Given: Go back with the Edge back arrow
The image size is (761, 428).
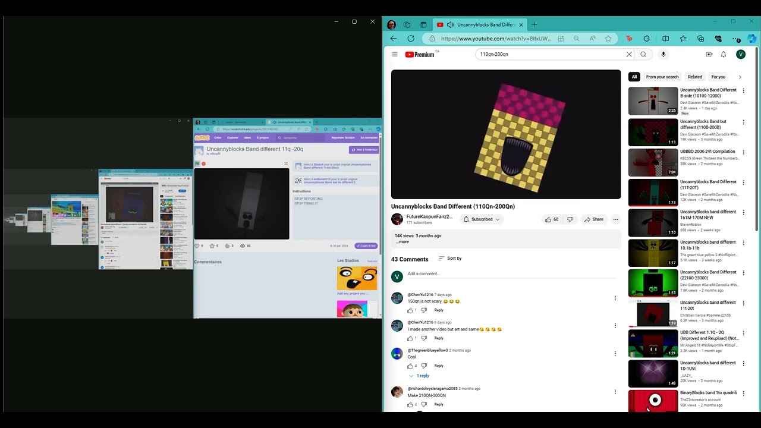Looking at the screenshot, I should (393, 39).
